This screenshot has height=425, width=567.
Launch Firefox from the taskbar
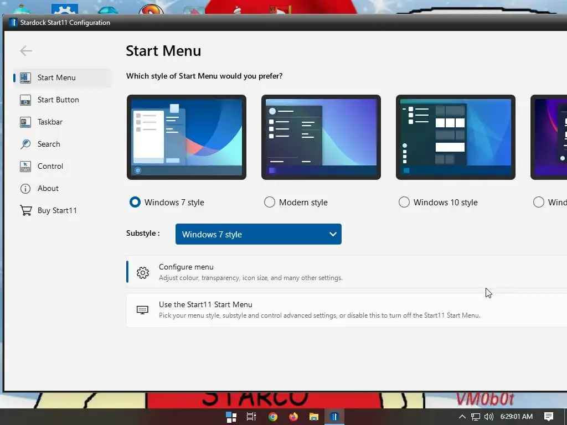[x=293, y=417]
